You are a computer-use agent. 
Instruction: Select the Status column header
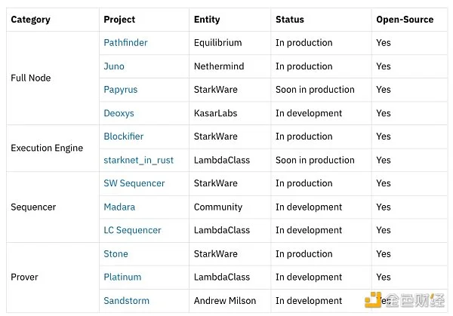click(x=290, y=20)
